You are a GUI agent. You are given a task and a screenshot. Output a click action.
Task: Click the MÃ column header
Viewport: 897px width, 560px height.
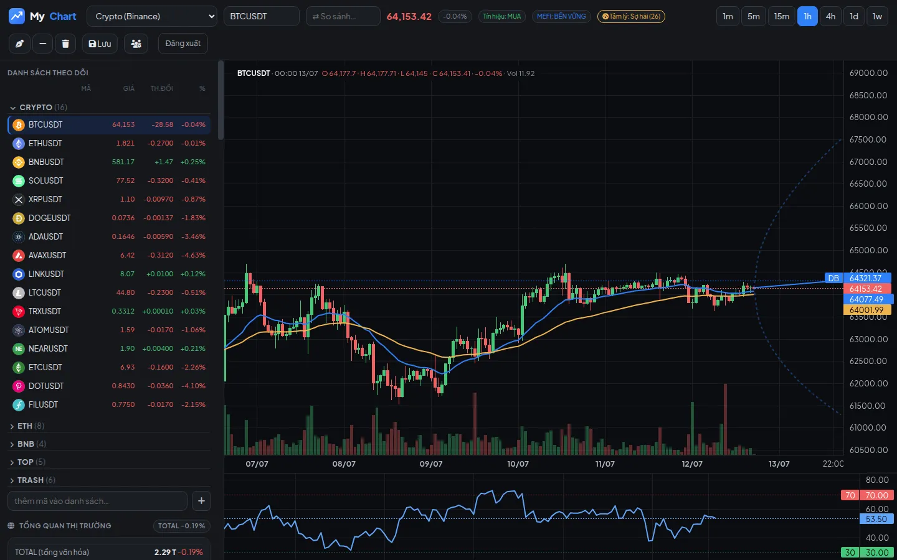86,88
